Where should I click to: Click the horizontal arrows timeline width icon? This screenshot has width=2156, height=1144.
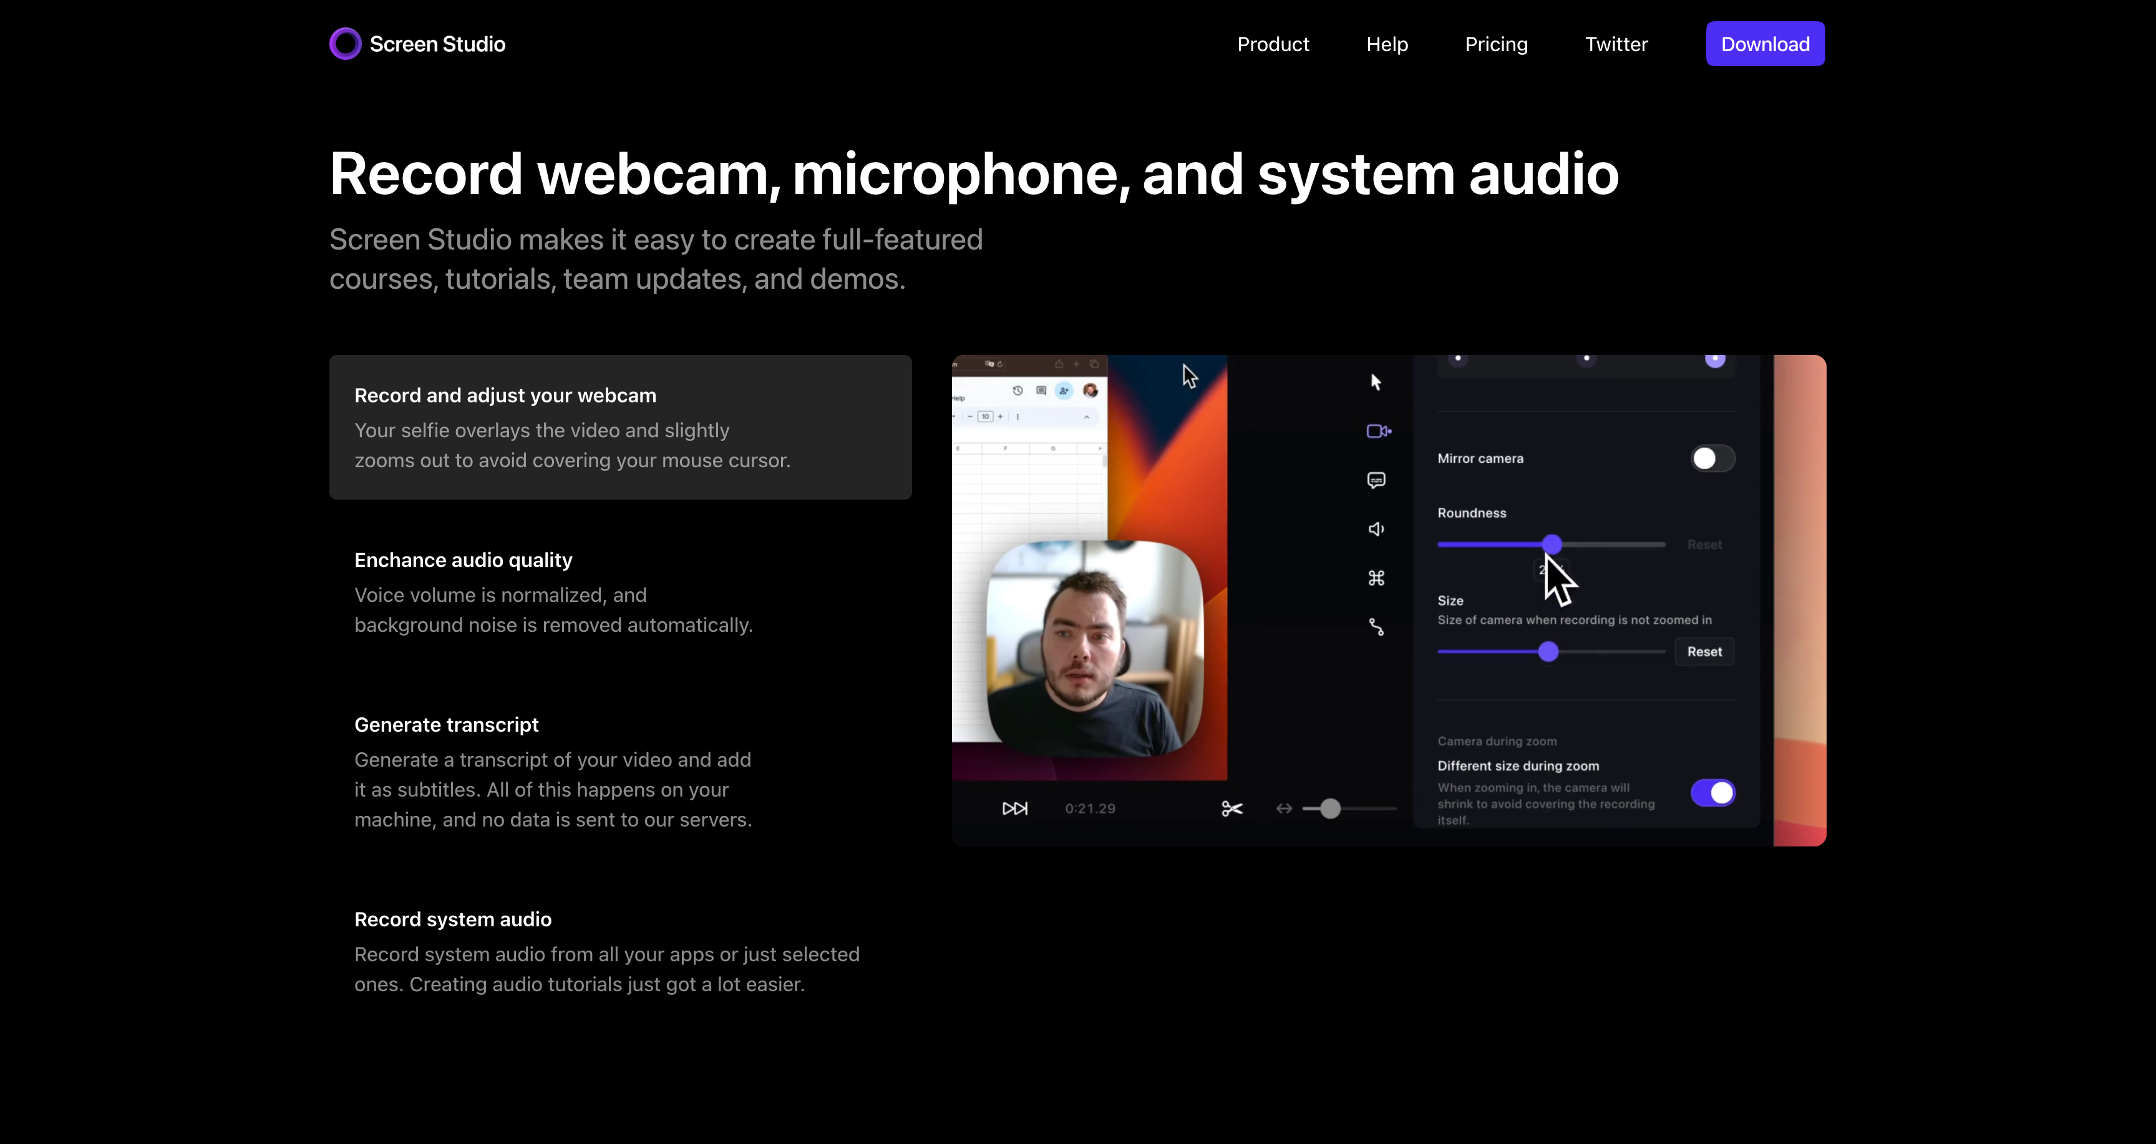[x=1284, y=808]
